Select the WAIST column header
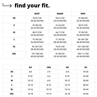Image resolution: width=97 pixels, height=97 pixels. click(x=60, y=14)
